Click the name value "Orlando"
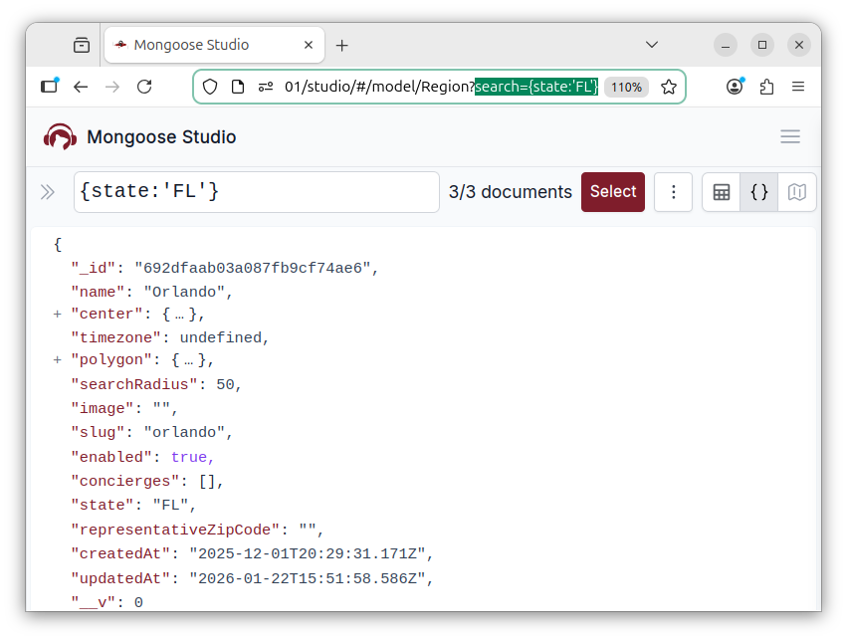This screenshot has height=640, width=847. pos(184,292)
